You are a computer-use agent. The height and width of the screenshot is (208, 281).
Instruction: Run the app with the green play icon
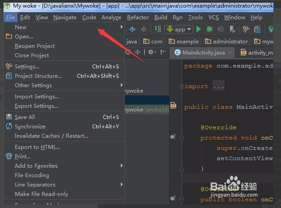pos(199,29)
